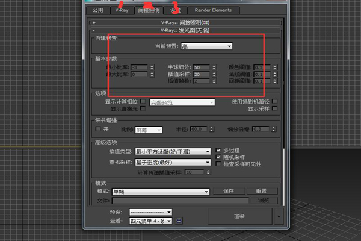The height and width of the screenshot is (241, 361).
Task: Toggle the 多过程 checkbox
Action: click(219, 149)
